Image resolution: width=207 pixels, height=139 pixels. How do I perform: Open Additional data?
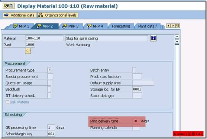tap(19, 15)
